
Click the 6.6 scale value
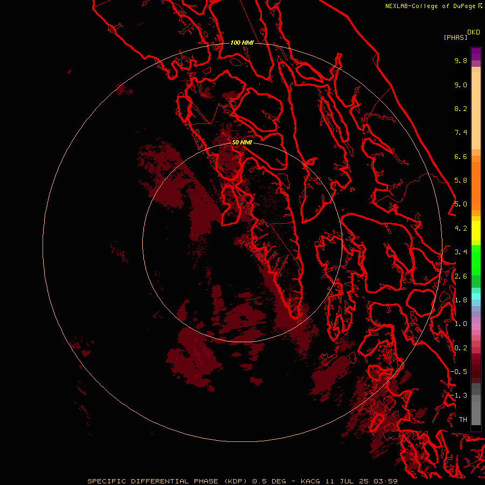461,156
